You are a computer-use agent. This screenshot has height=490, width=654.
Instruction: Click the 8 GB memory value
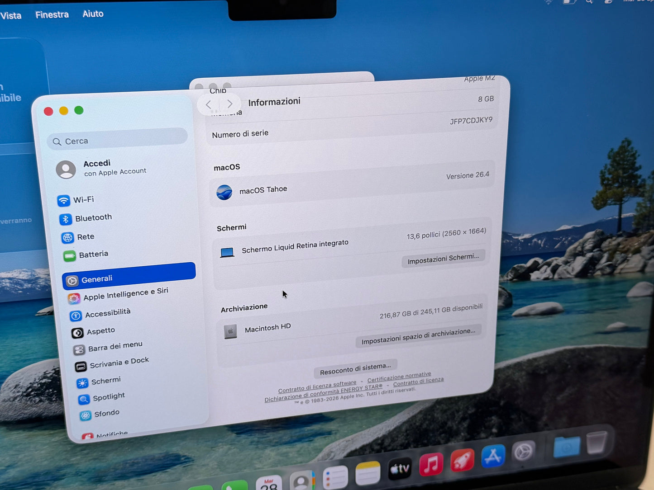486,99
